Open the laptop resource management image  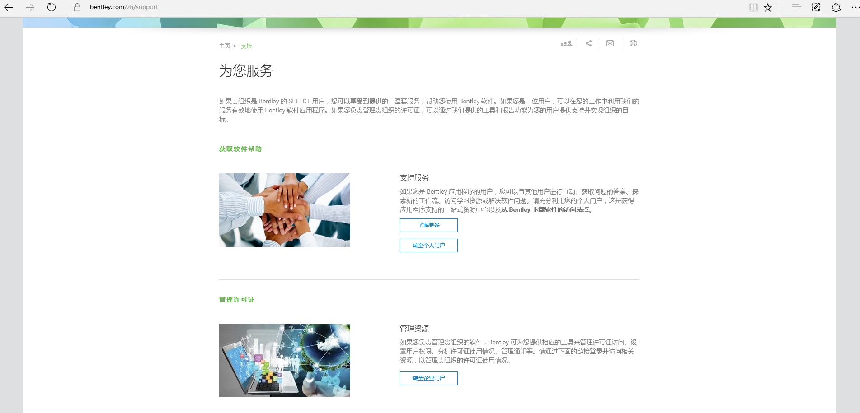tap(285, 361)
